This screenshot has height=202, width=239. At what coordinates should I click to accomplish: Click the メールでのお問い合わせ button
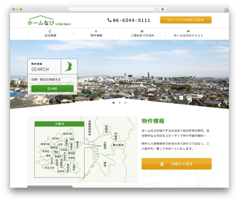[186, 20]
